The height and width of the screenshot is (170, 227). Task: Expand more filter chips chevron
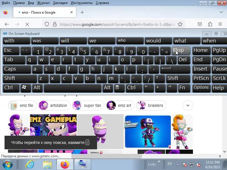188,105
